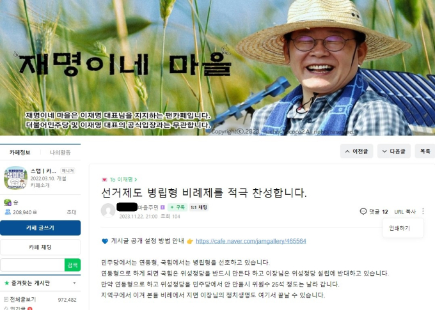Click the cafe profile thumbnail image
Screen dimensions: 435x310
tap(15, 178)
